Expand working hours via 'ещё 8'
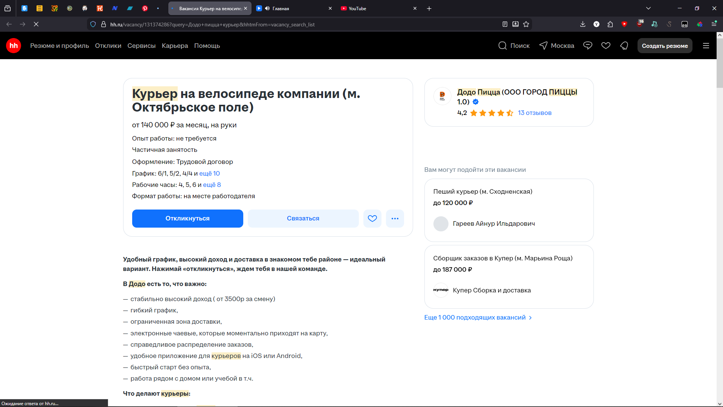723x407 pixels. pyautogui.click(x=212, y=185)
